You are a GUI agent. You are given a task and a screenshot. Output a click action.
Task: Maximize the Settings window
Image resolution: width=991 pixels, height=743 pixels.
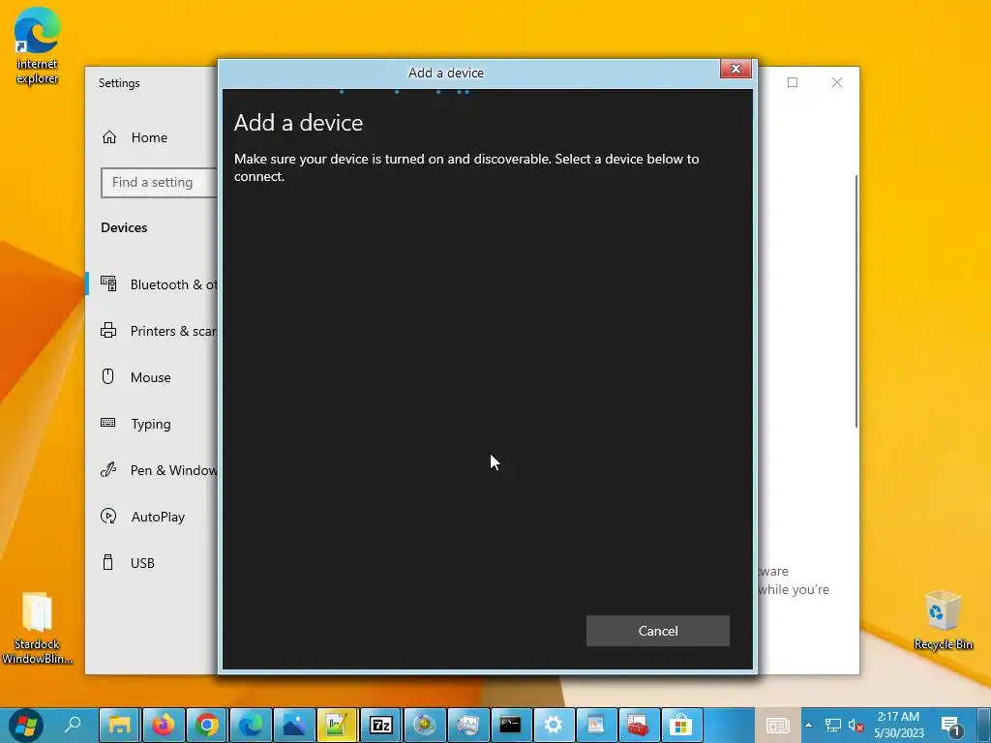[x=793, y=82]
